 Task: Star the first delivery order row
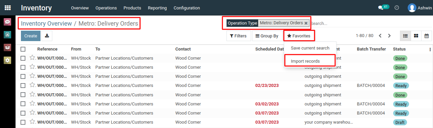32,58
